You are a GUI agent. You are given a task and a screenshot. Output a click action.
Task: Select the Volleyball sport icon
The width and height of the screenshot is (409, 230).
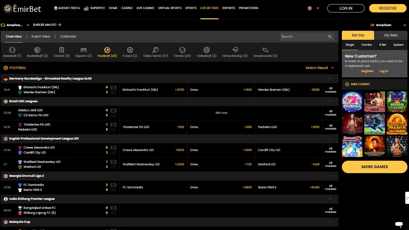pos(207,50)
